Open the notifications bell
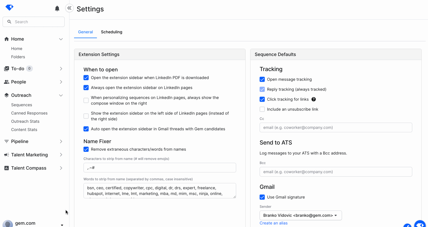 click(57, 9)
